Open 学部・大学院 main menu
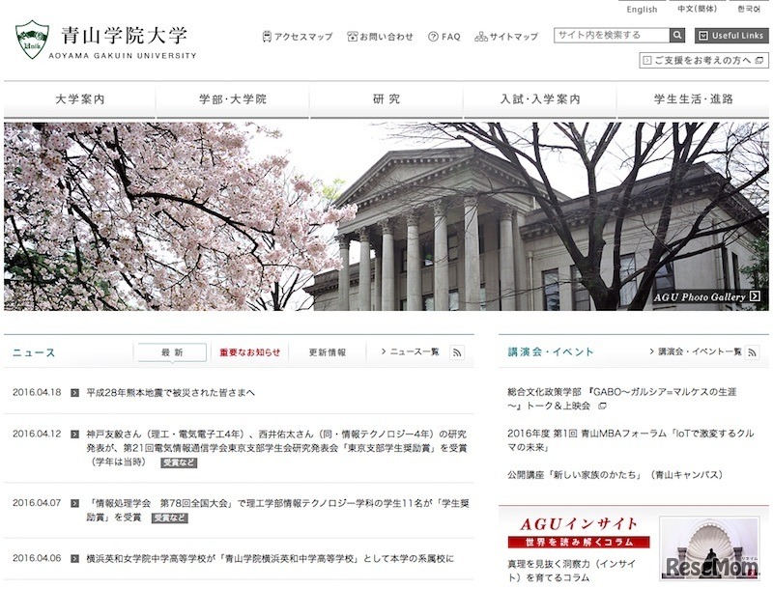This screenshot has height=589, width=773. tap(233, 99)
